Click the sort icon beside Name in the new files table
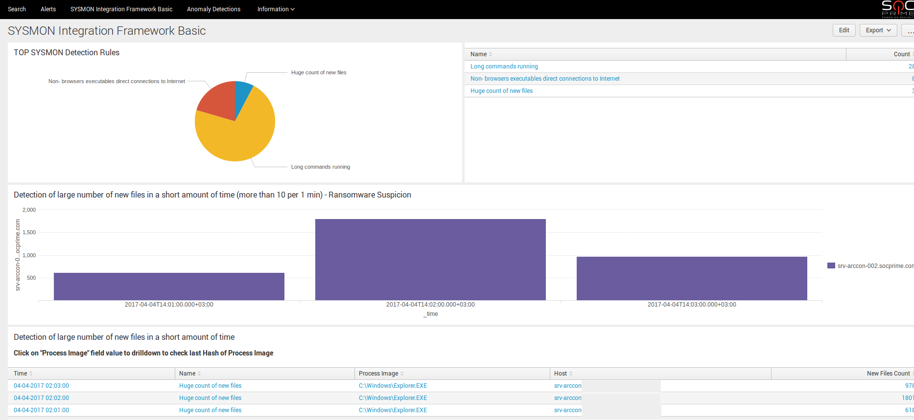 [x=199, y=374]
